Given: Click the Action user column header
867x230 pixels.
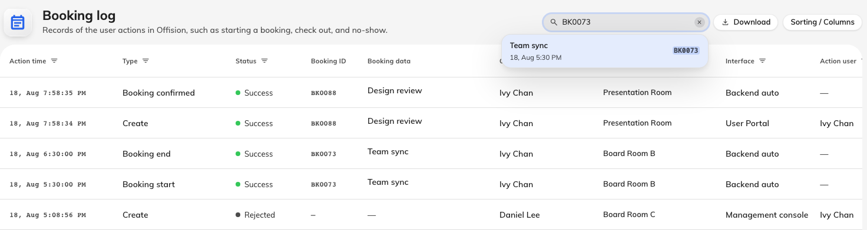Looking at the screenshot, I should pos(838,61).
